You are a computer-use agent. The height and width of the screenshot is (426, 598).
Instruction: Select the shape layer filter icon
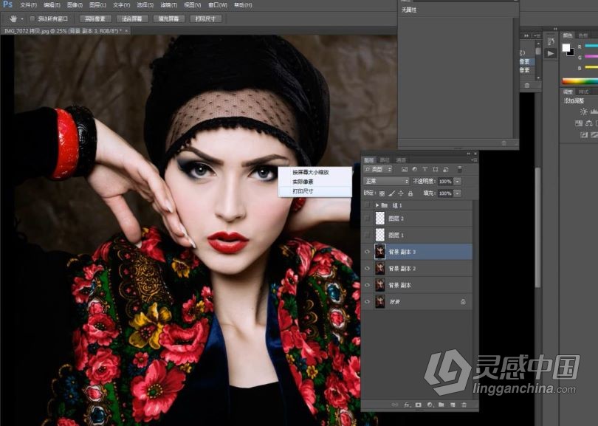(x=435, y=169)
